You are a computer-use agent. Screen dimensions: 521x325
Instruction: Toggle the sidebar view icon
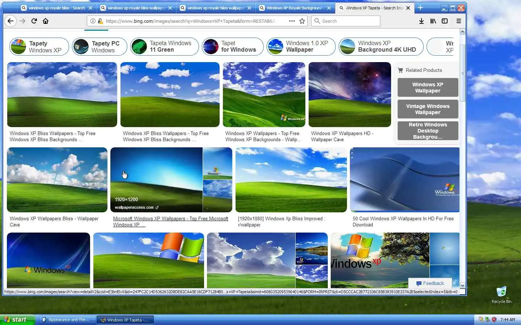click(445, 21)
